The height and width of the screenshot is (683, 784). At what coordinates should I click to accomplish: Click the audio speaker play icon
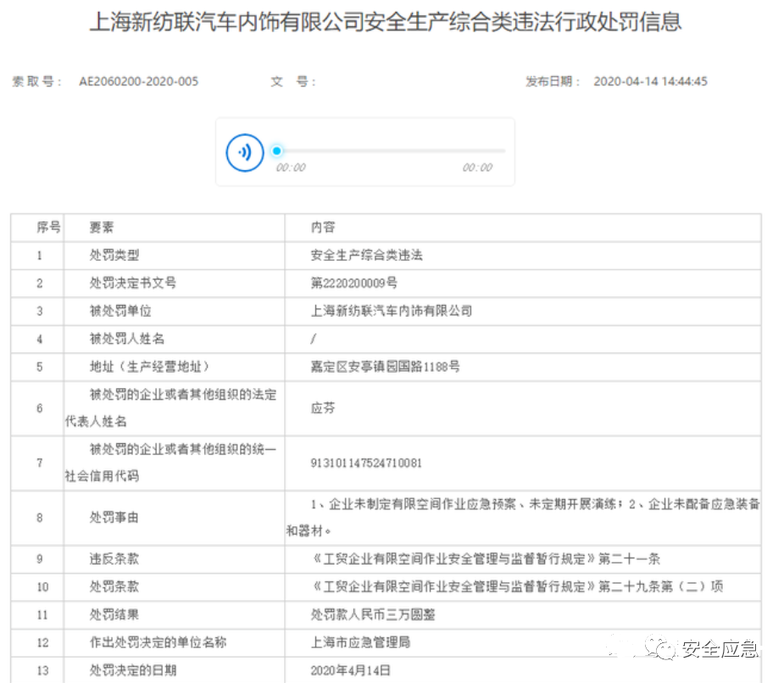(x=244, y=152)
